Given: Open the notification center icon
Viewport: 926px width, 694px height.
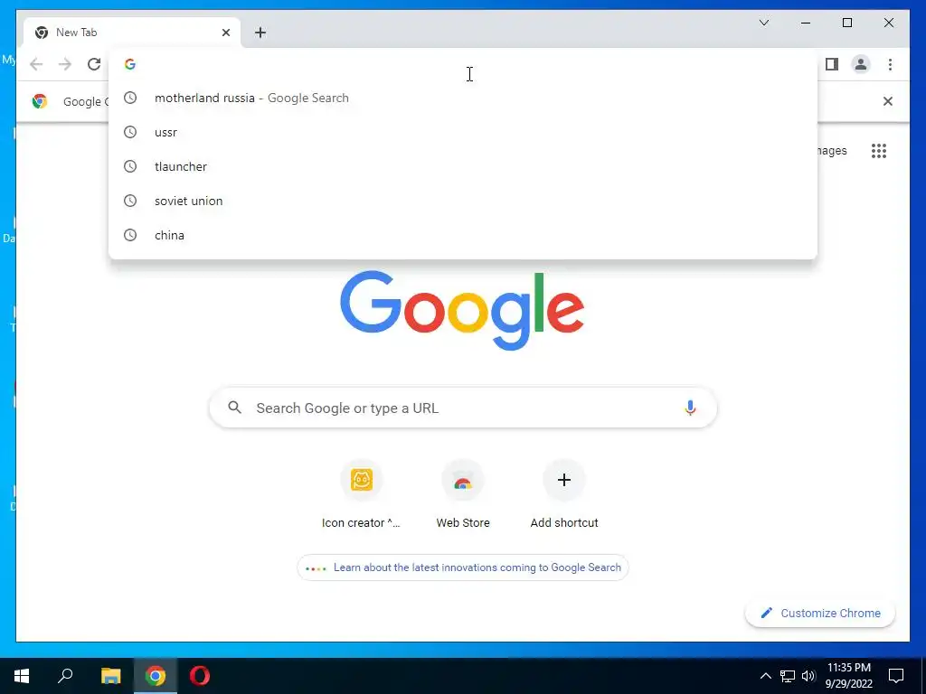Looking at the screenshot, I should pos(896,676).
